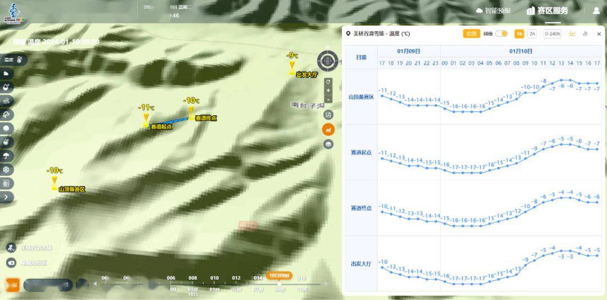The height and width of the screenshot is (300, 607).
Task: Click the orange 总览 button
Action: click(471, 34)
